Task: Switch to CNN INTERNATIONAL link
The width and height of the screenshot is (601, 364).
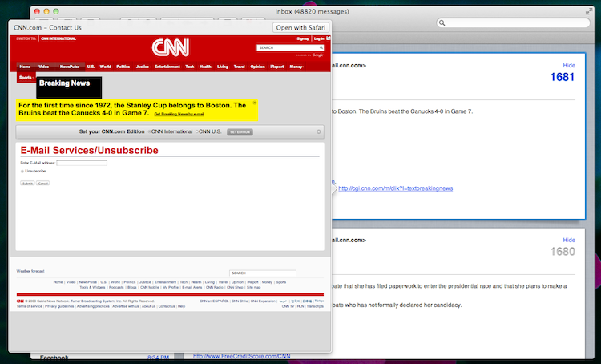Action: tap(58, 38)
